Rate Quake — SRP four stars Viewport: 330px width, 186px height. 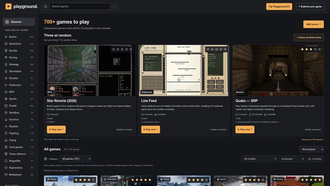pos(315,49)
